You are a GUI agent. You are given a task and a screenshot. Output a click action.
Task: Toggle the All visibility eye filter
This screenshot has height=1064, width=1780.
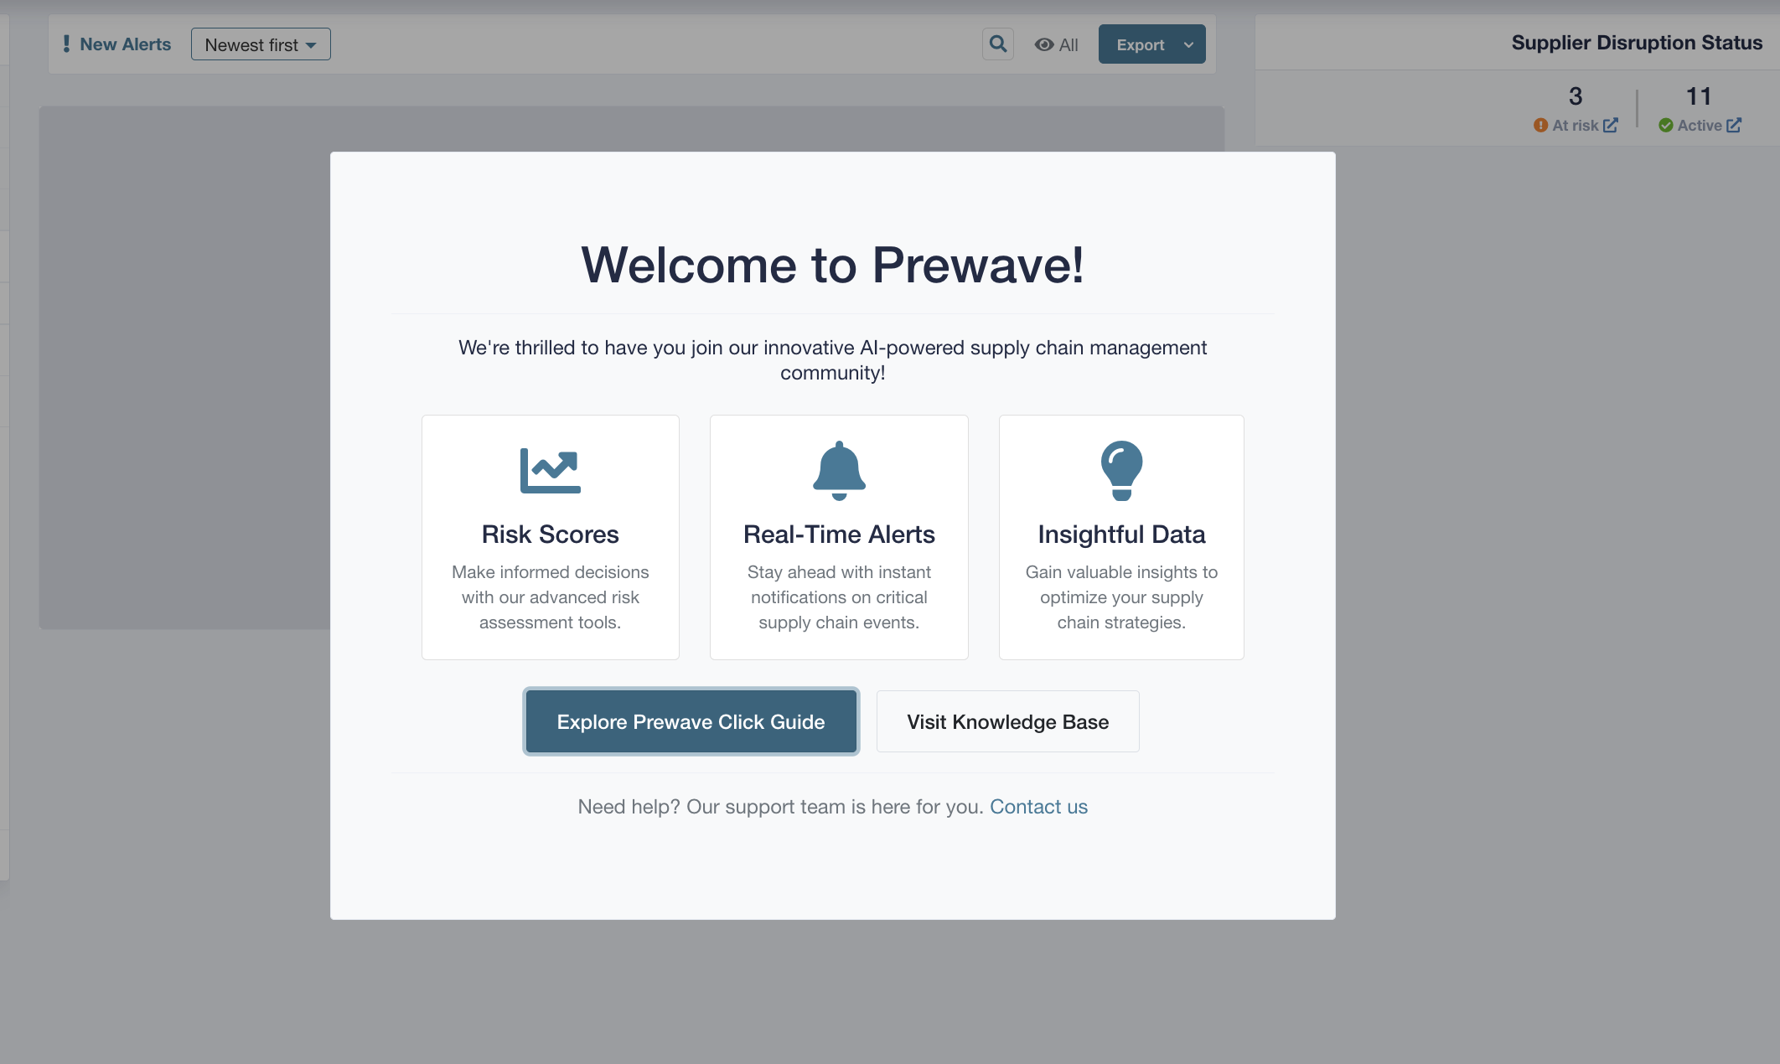point(1056,45)
